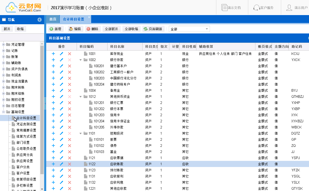Collapse the 1012 其他货币资金 tree node
Viewport: 309px width, 191px height.
click(81, 97)
